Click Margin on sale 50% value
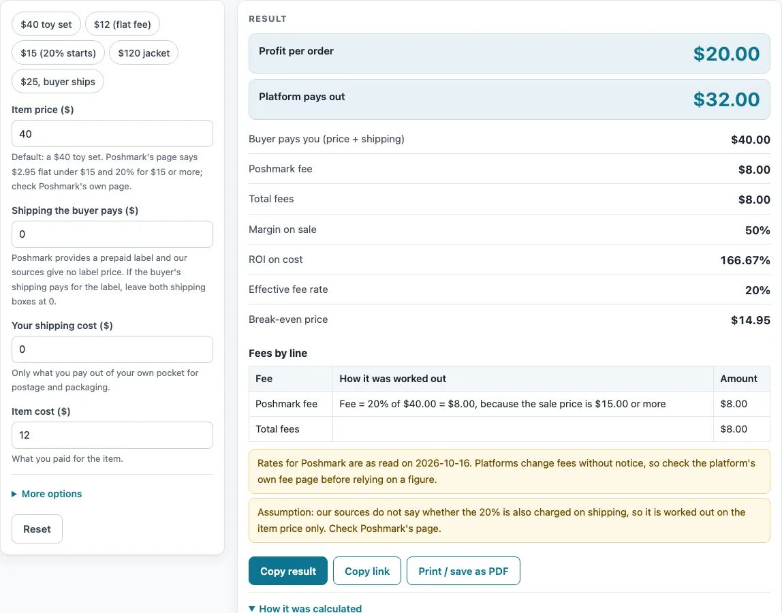 coord(757,230)
